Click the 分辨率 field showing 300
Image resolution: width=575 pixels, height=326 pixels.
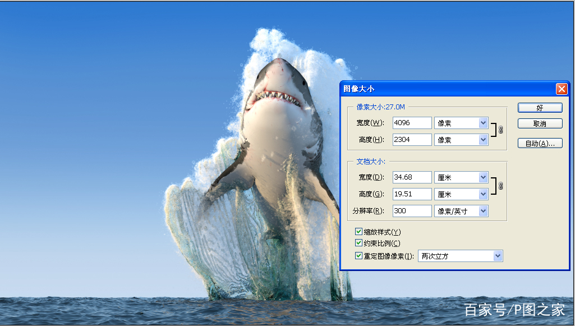pos(412,211)
